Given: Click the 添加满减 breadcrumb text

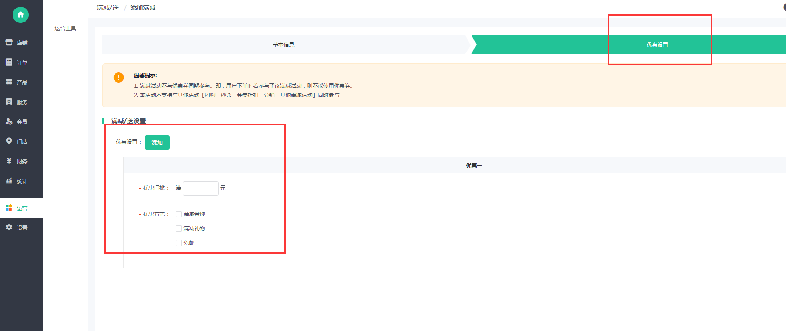Looking at the screenshot, I should 143,8.
